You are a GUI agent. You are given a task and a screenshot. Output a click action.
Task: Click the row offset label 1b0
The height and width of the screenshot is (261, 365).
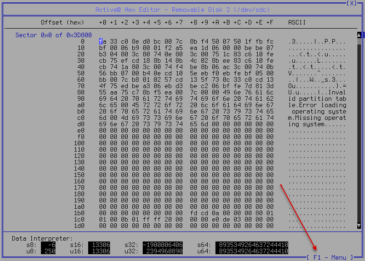pos(79,213)
